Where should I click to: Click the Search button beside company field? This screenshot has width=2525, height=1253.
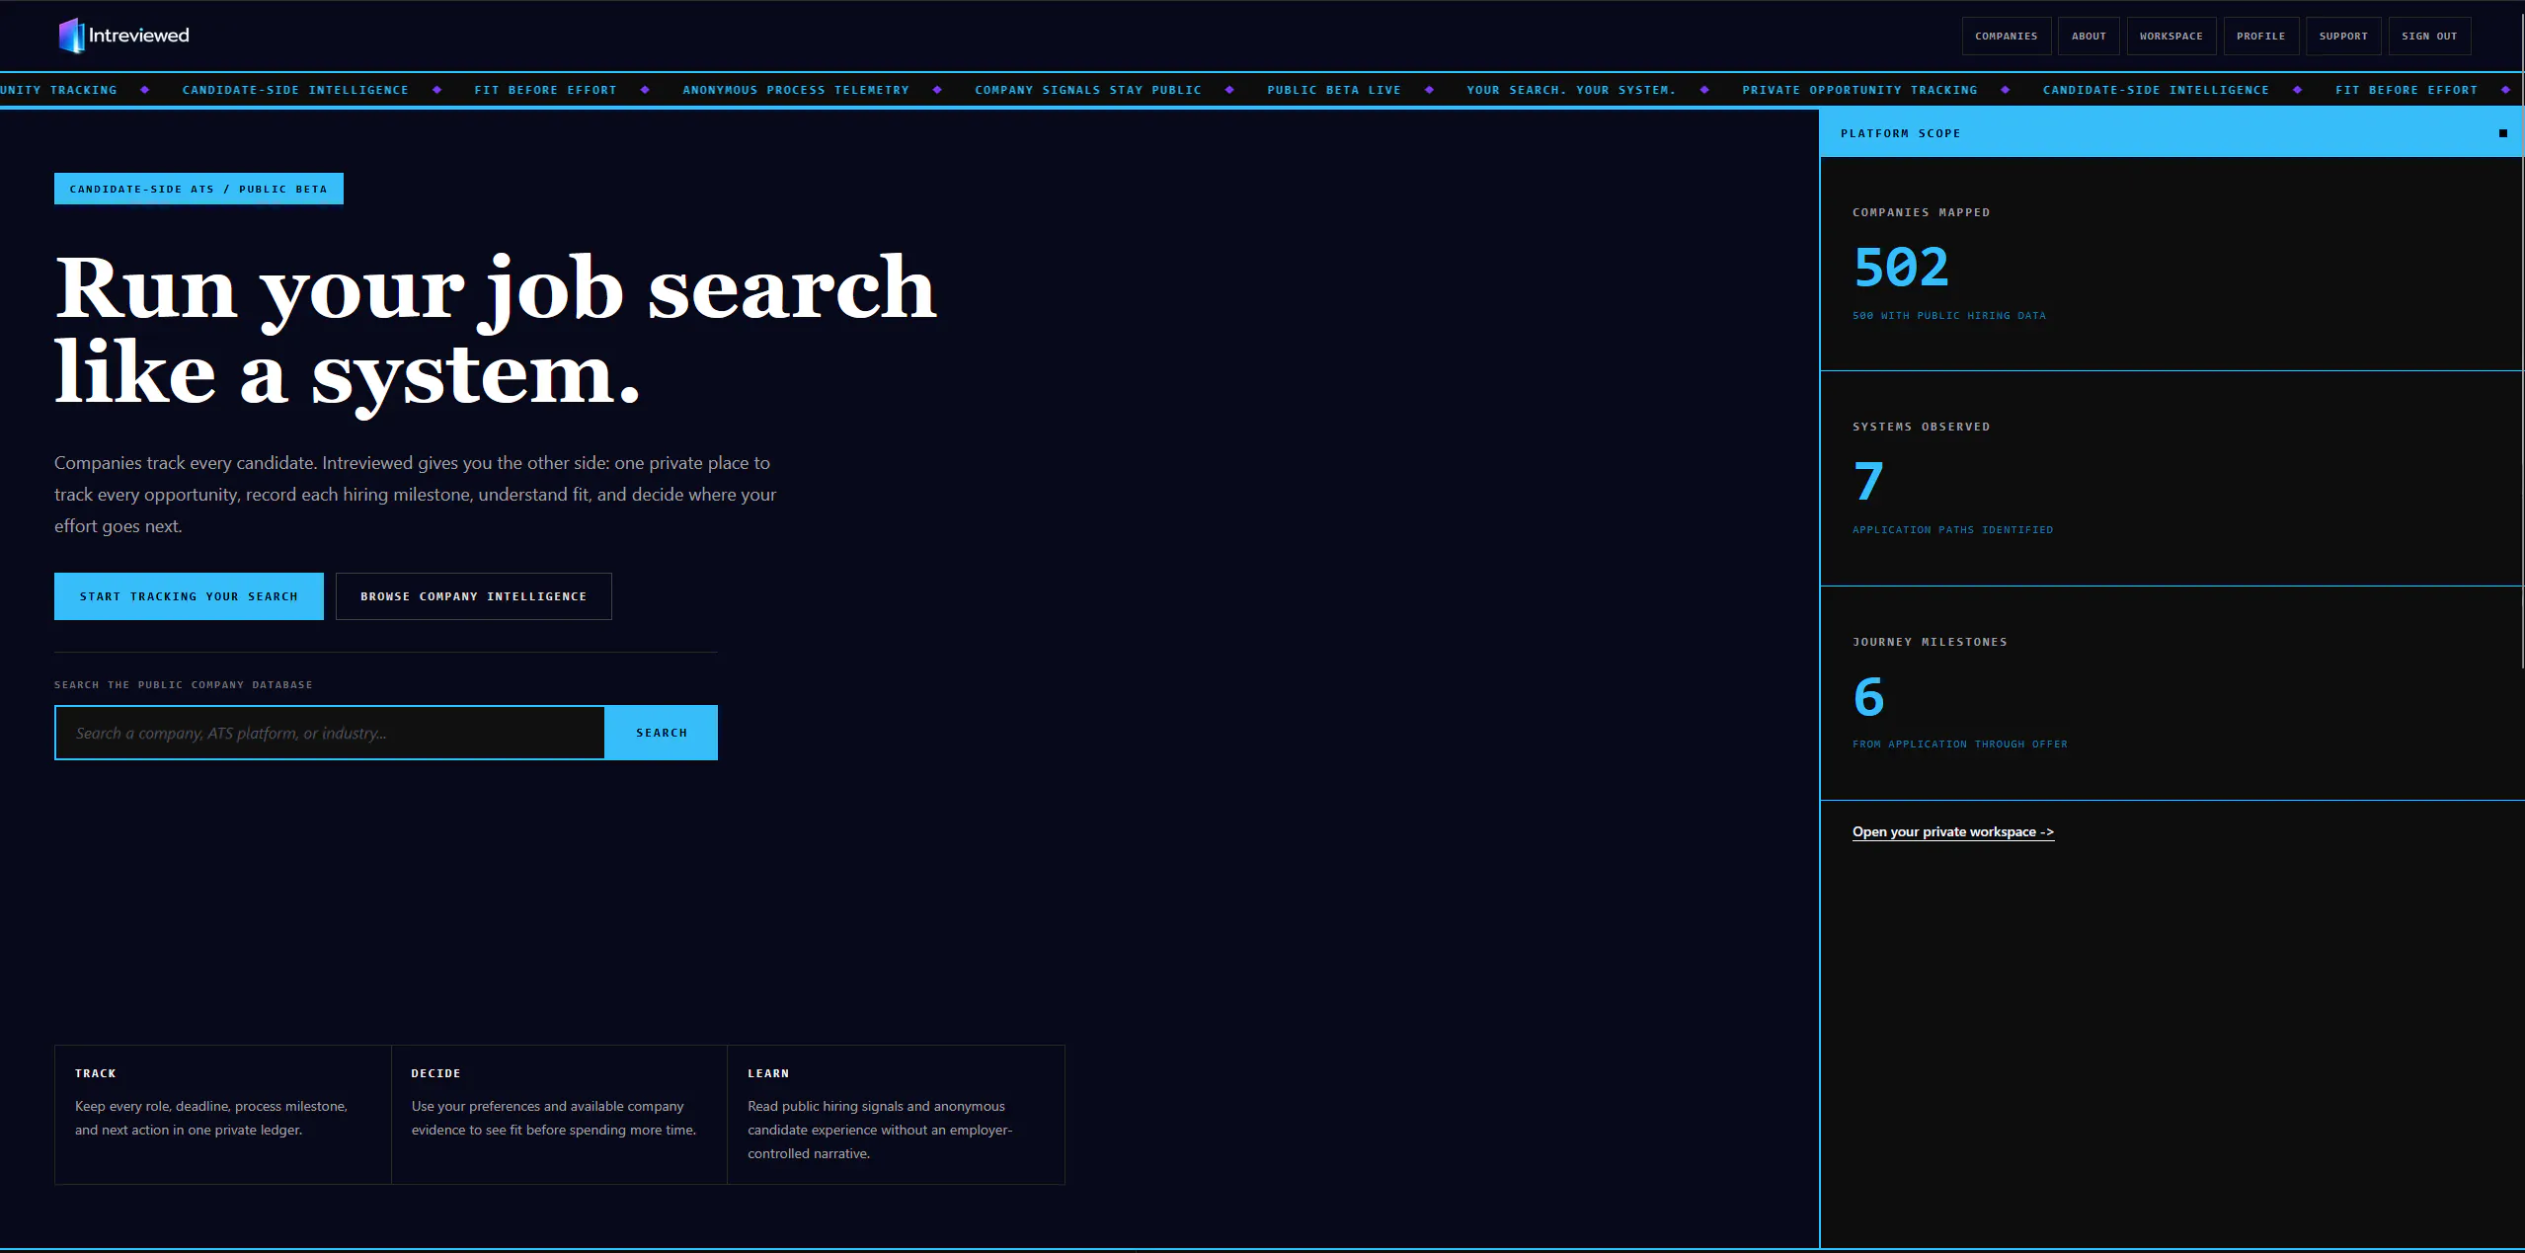[x=662, y=733]
